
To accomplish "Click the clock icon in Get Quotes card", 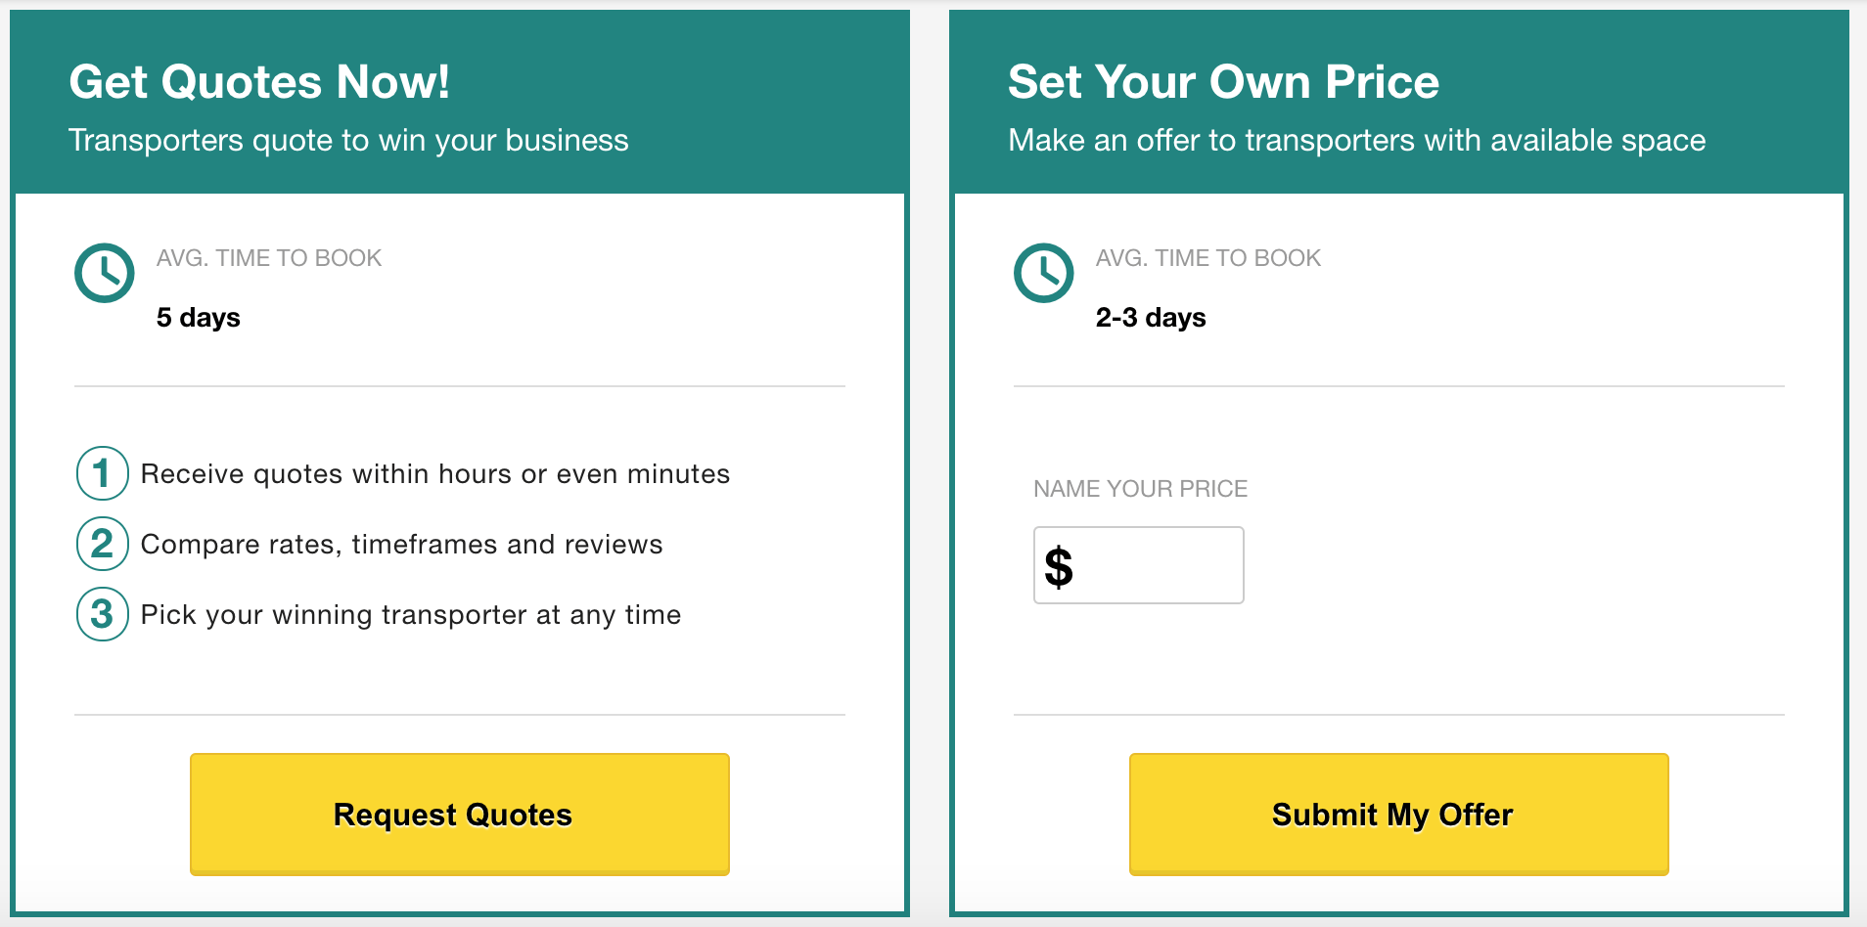I will pyautogui.click(x=105, y=273).
